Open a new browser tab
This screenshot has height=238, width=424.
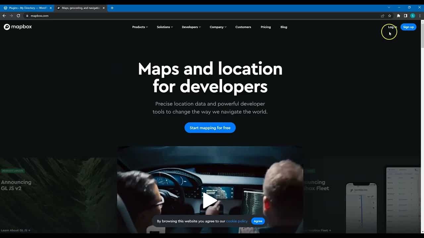tap(112, 8)
